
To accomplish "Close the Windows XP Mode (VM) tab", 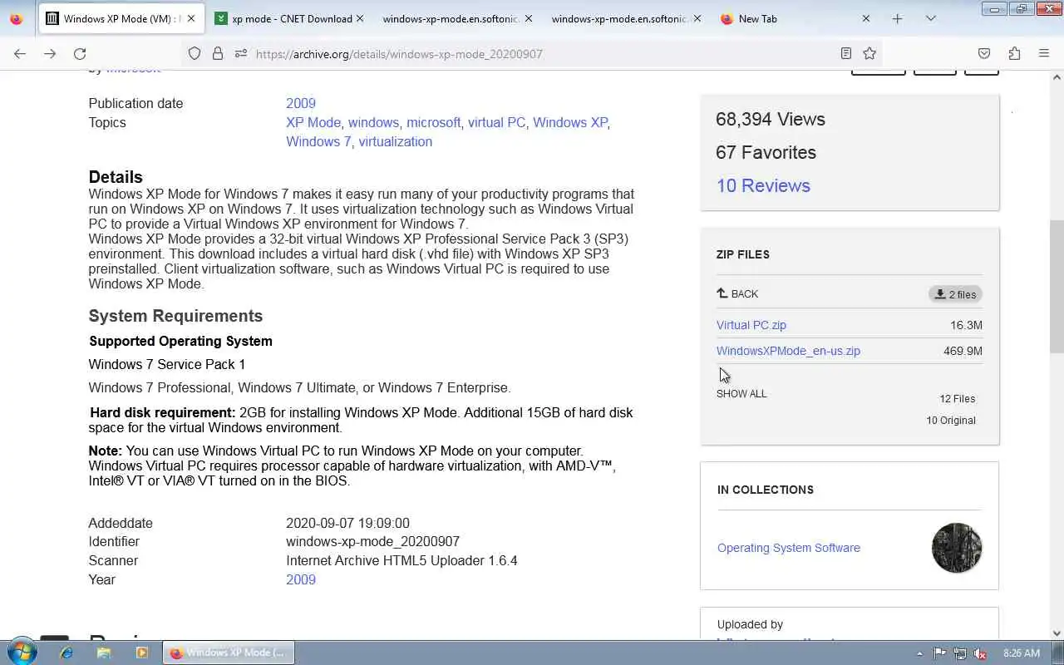I will click(192, 18).
